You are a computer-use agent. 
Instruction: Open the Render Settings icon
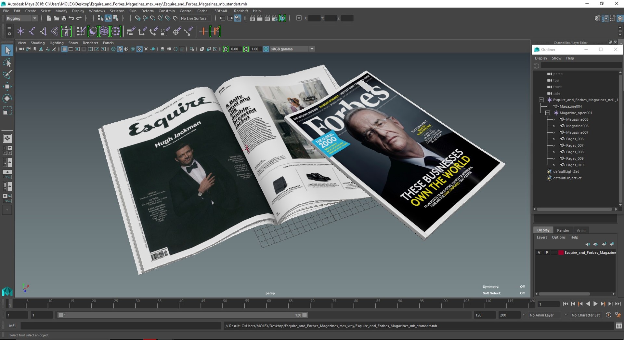(275, 18)
